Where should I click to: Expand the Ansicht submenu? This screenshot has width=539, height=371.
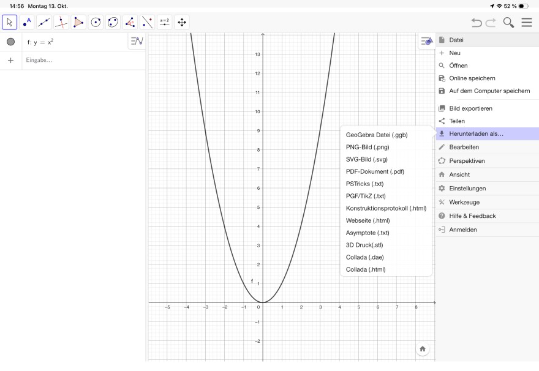pyautogui.click(x=487, y=174)
